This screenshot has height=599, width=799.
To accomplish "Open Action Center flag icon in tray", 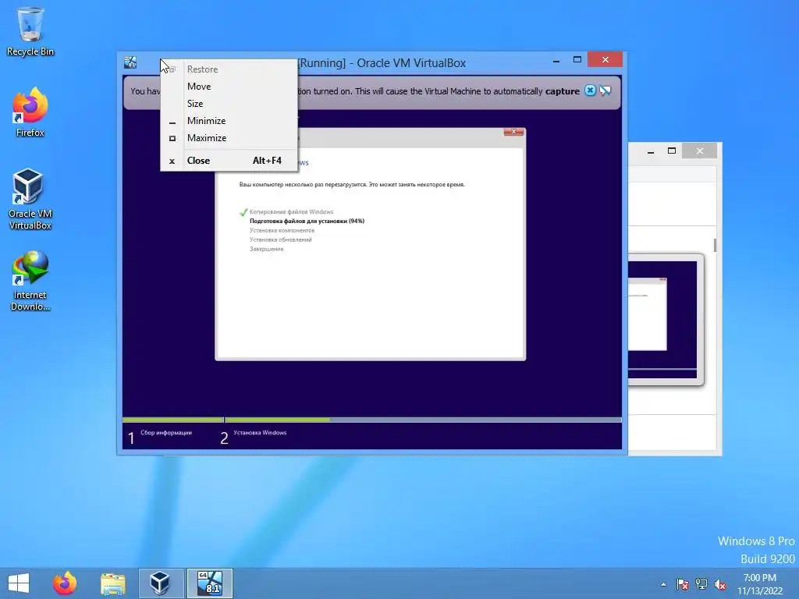I will pos(682,584).
